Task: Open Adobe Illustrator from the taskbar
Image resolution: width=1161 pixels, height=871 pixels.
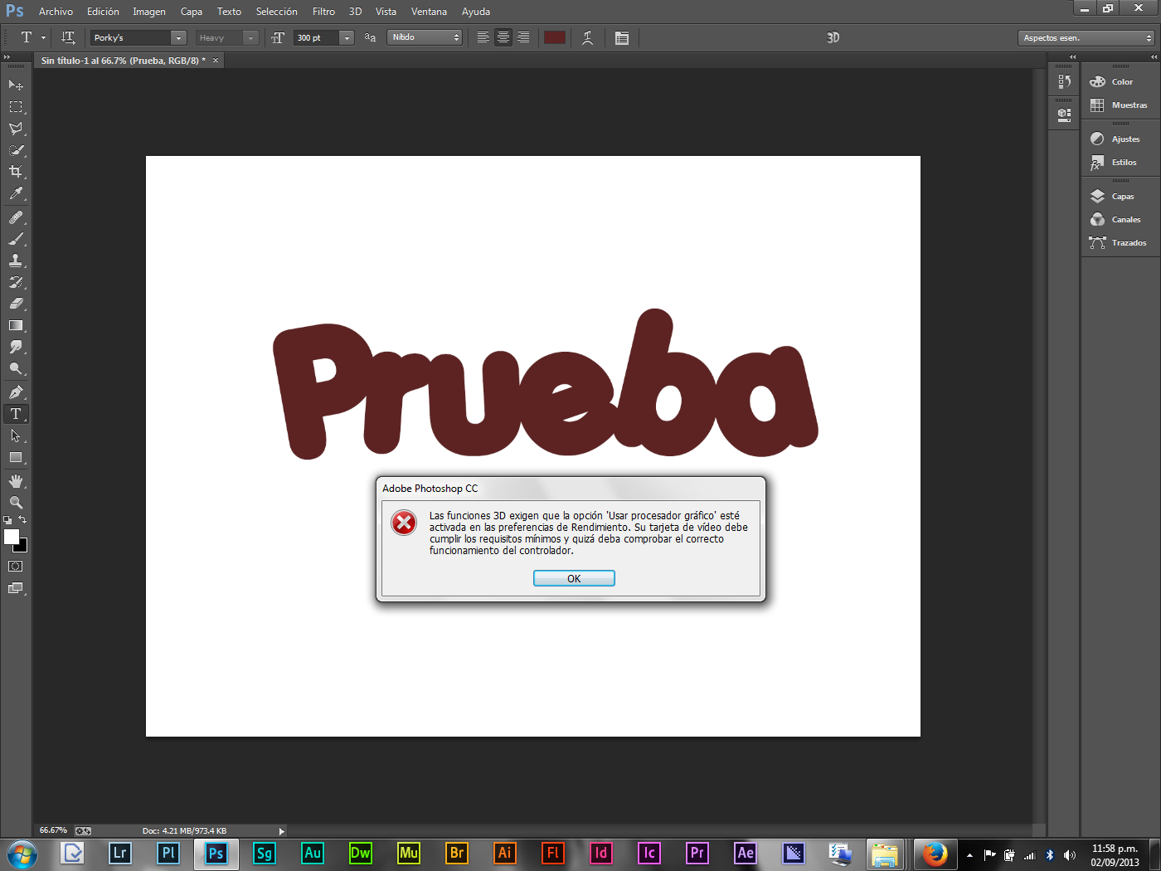Action: pyautogui.click(x=504, y=854)
